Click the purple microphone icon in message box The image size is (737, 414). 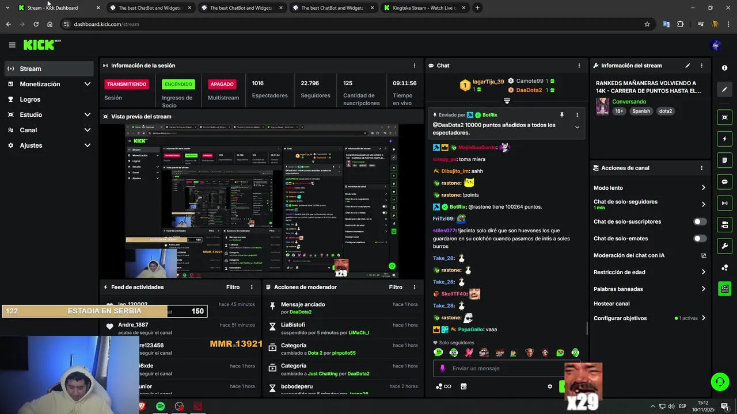point(442,369)
